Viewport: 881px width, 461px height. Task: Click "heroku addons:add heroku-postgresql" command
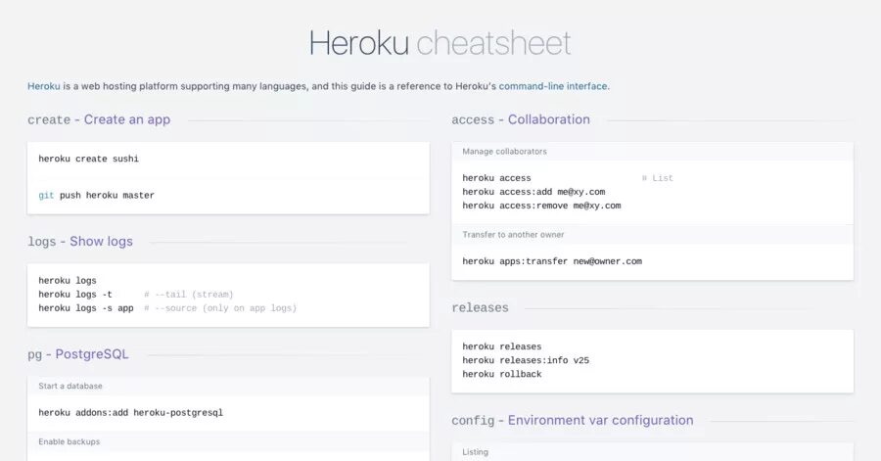tap(131, 412)
